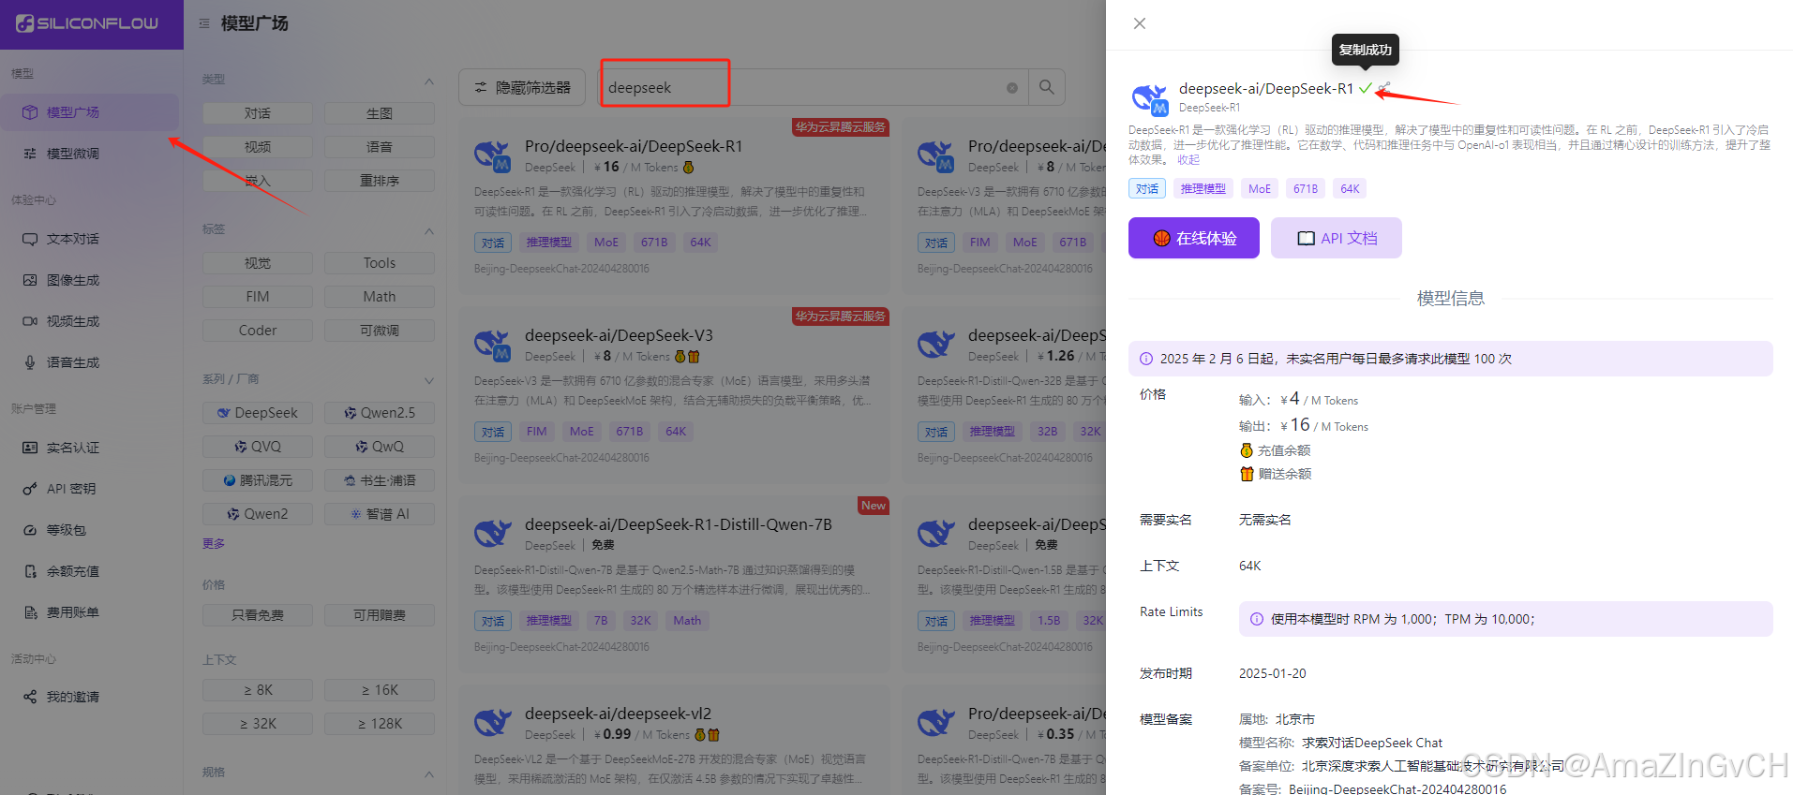This screenshot has width=1793, height=795.
Task: Click 在线体验 button
Action: (1194, 238)
